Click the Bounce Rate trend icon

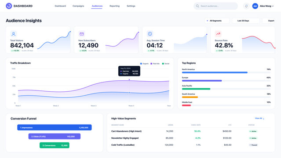218,34
